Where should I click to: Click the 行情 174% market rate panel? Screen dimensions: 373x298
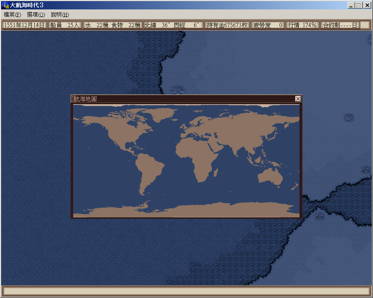tap(302, 25)
